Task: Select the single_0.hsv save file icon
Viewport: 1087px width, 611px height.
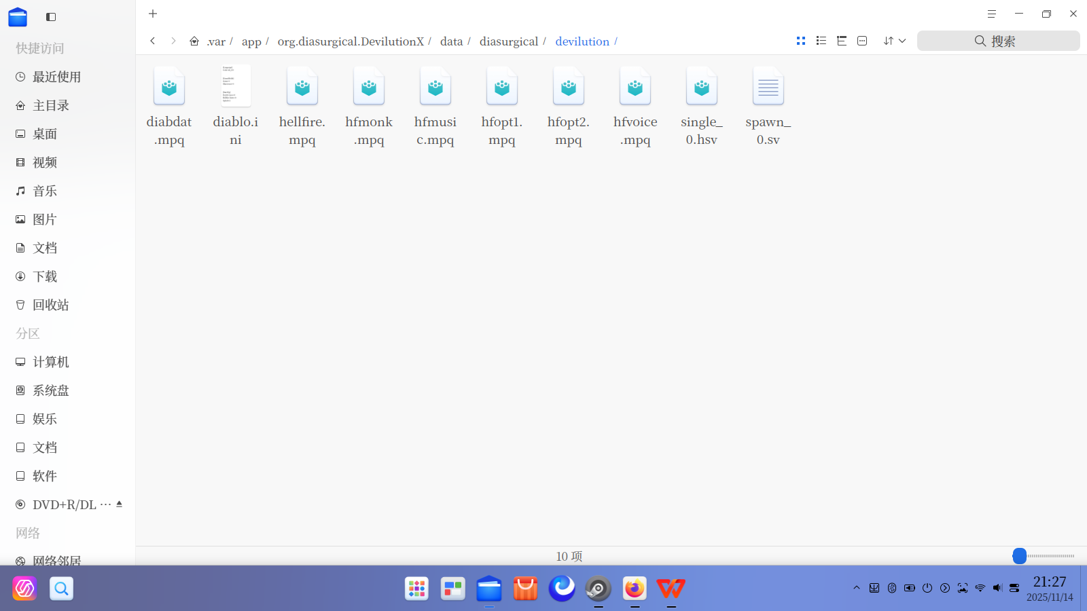Action: coord(702,86)
